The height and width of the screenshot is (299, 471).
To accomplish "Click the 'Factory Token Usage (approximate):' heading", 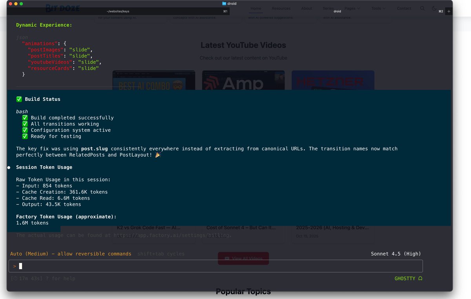I will pyautogui.click(x=66, y=217).
